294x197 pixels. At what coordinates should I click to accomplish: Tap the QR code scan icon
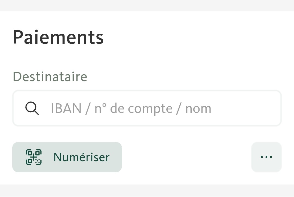coord(33,157)
